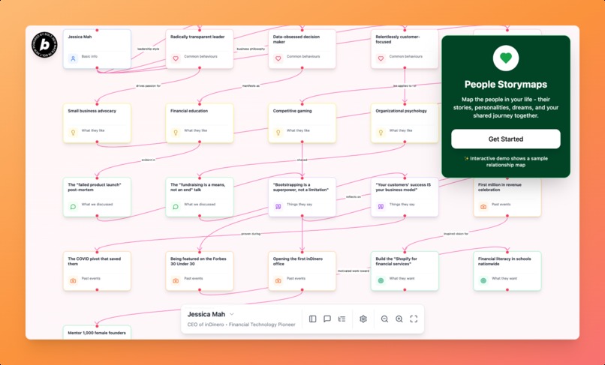This screenshot has width=605, height=365.
Task: Open the Jessica Mah person dropdown chevron
Action: coord(231,314)
